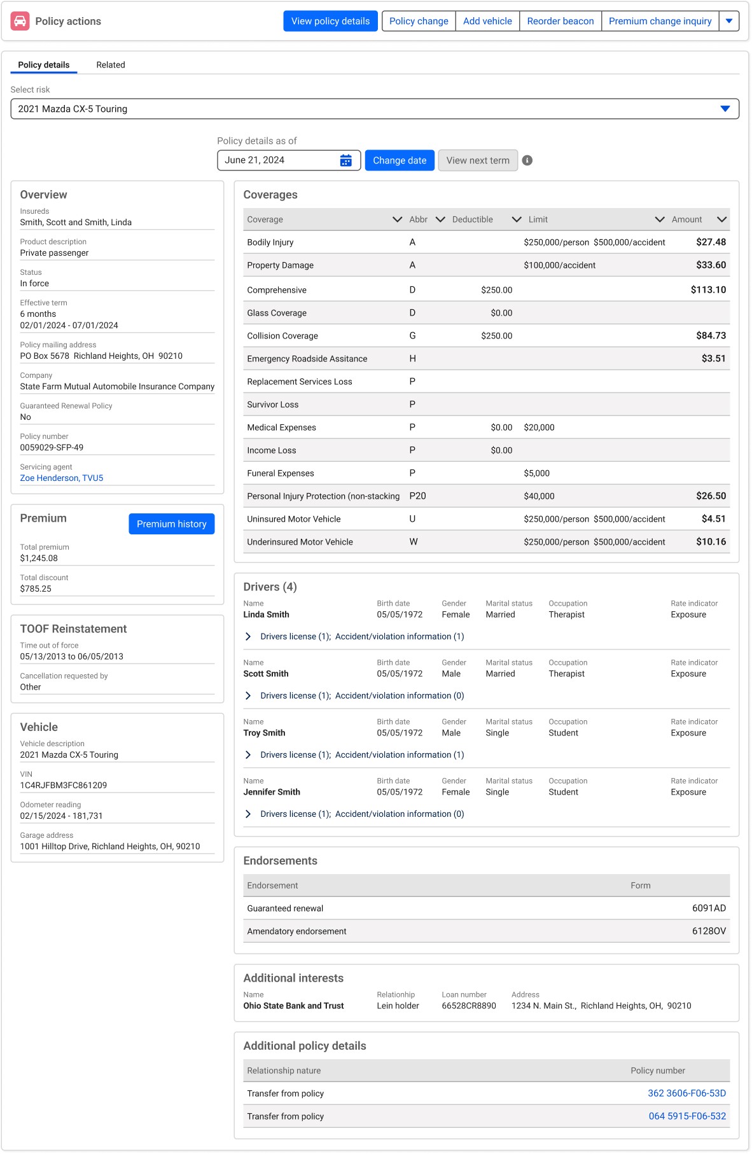
Task: Click Funeral Expenses limit $5,000
Action: (x=536, y=473)
